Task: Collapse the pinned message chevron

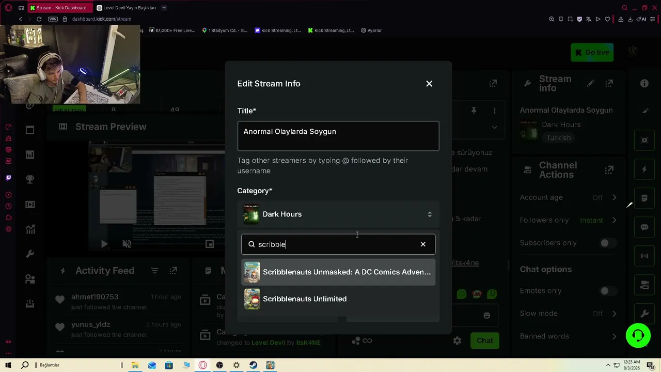Action: [494, 127]
